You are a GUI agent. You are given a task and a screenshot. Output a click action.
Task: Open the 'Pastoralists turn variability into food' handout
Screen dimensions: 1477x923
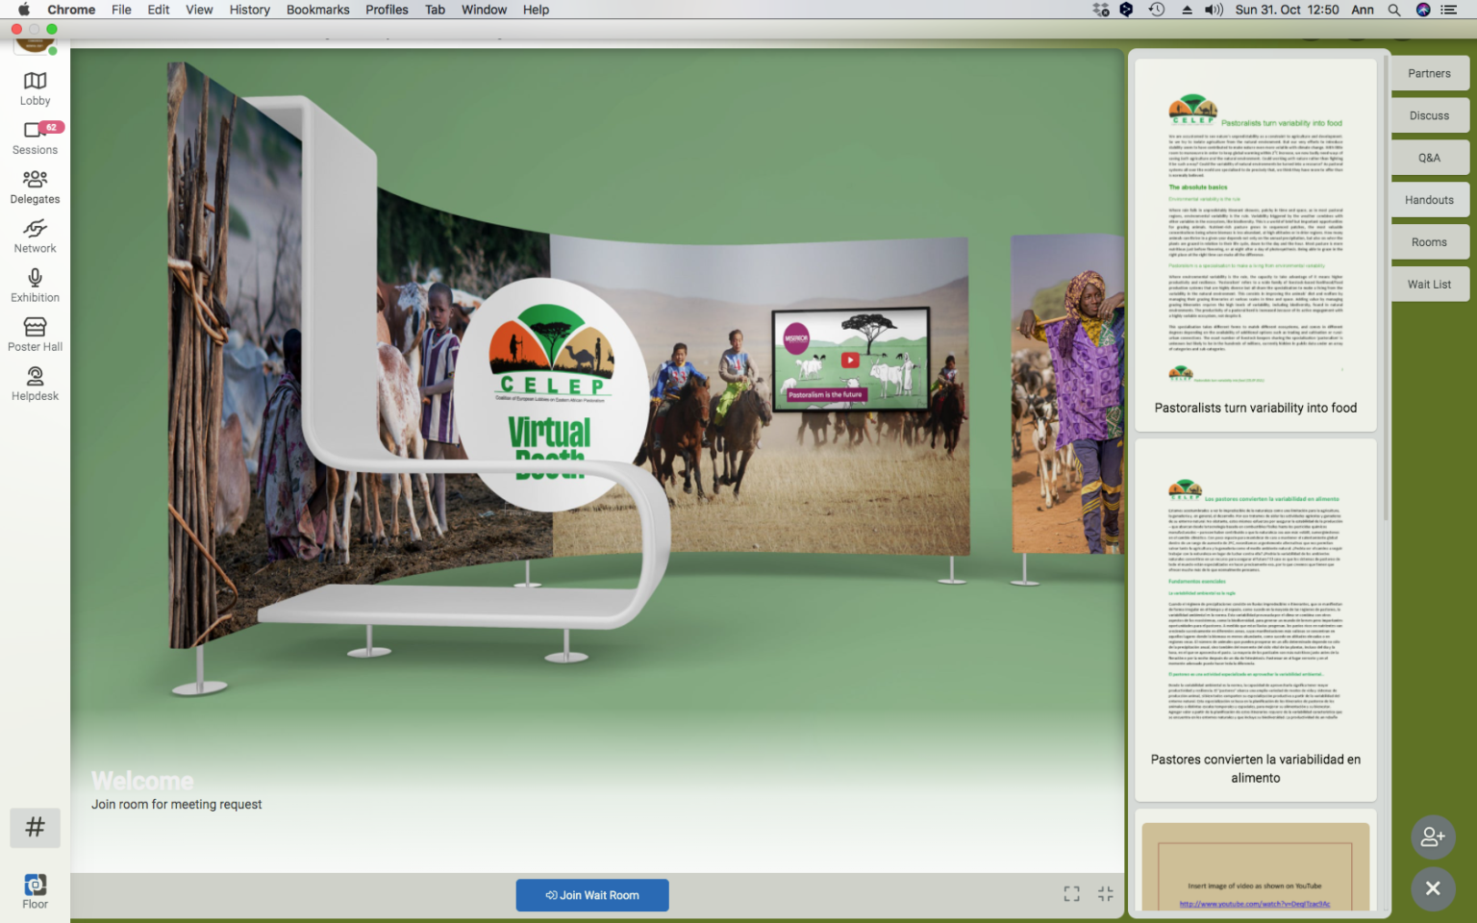[1256, 245]
